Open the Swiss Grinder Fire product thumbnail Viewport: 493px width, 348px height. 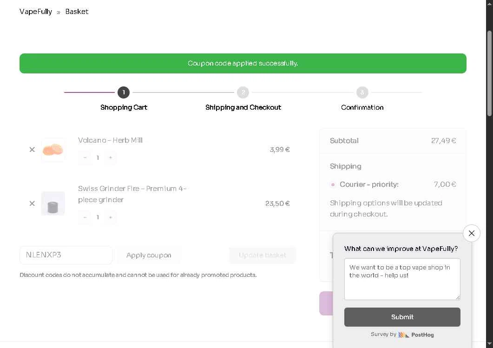click(53, 204)
